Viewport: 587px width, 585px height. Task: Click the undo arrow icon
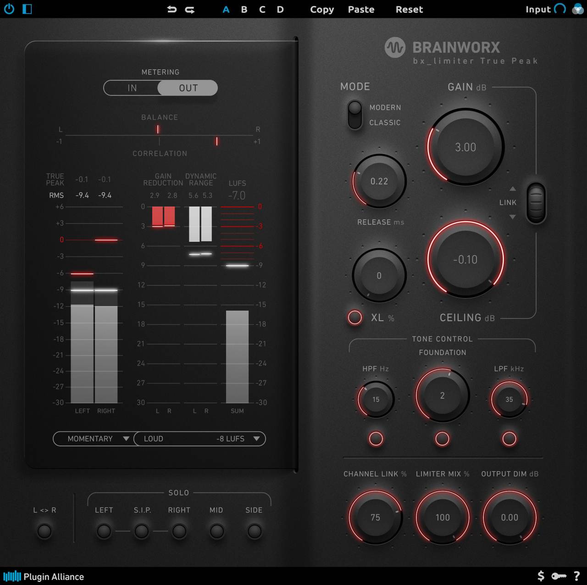pos(172,9)
